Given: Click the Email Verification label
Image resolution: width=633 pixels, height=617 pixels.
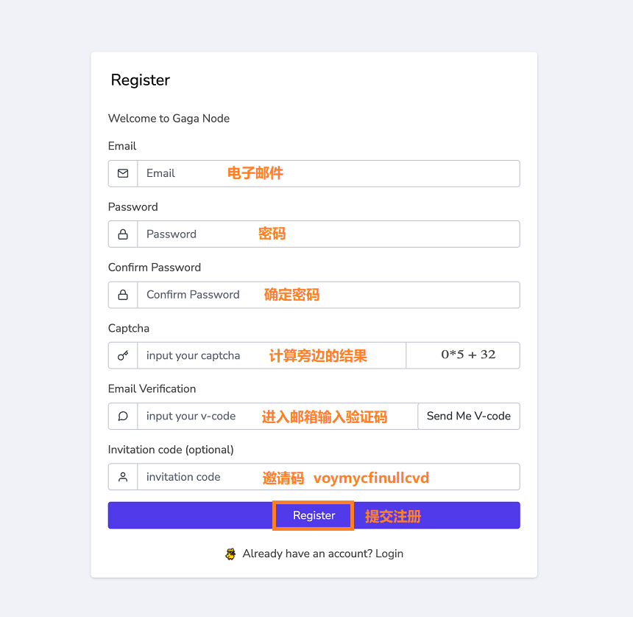Looking at the screenshot, I should (x=152, y=389).
